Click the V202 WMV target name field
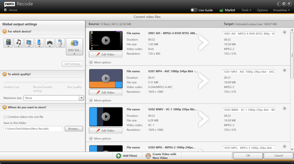This screenshot has width=294, height=164. tap(249, 110)
